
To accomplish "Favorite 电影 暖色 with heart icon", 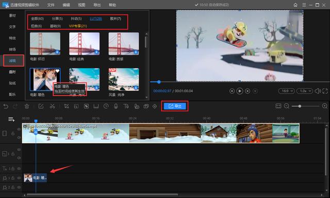I will click(57, 71).
